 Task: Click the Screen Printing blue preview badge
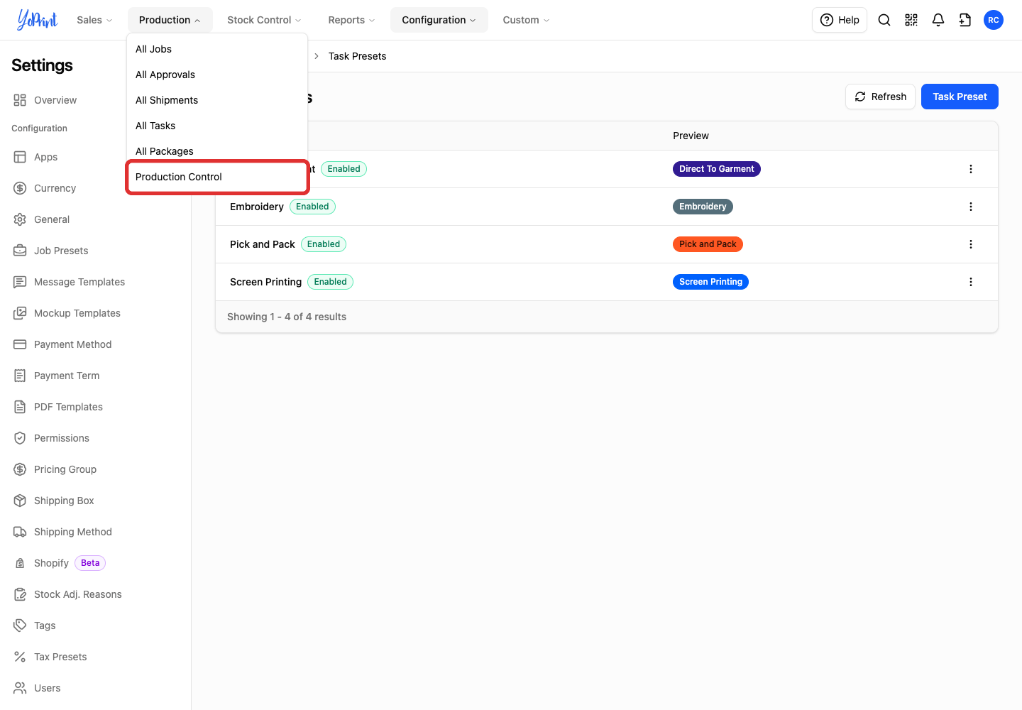click(710, 282)
